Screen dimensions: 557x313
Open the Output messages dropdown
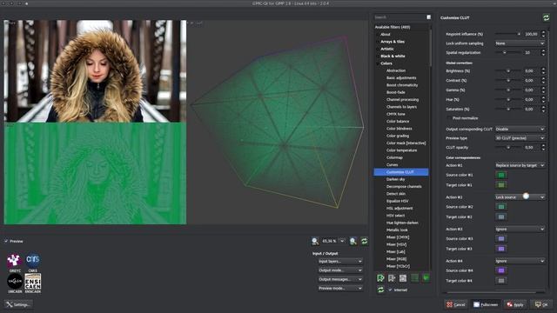[x=340, y=279]
